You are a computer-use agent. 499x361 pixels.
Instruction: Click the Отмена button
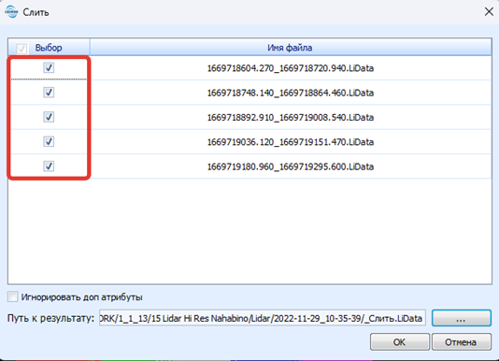tap(461, 342)
